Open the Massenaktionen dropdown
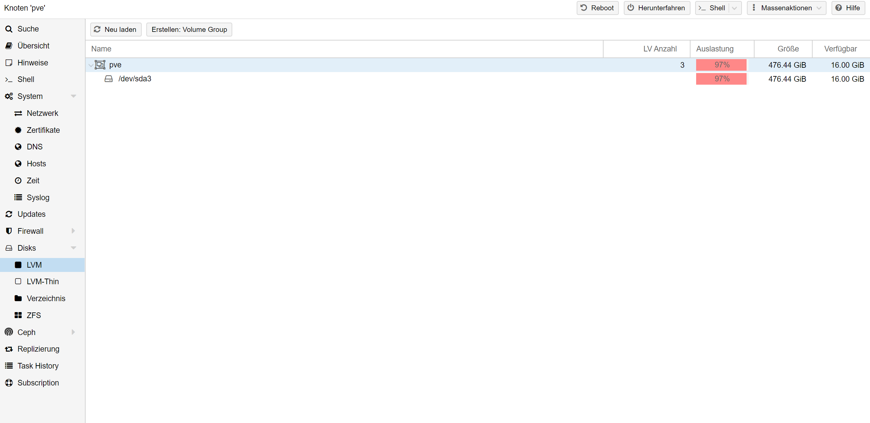Viewport: 870px width, 423px height. point(786,8)
